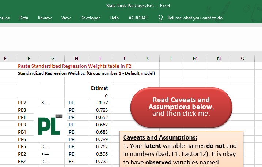
Task: Select column I header
Action: tap(100, 59)
